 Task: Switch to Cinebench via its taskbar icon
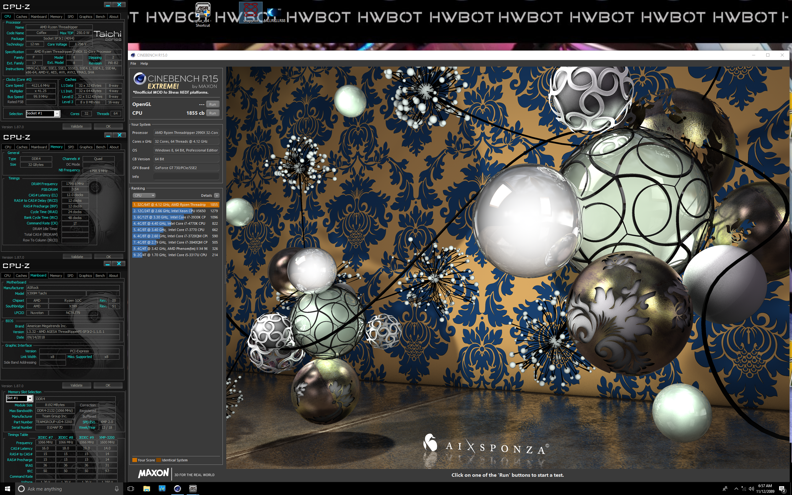177,488
